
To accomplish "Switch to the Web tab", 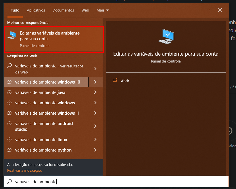I will pyautogui.click(x=85, y=10).
